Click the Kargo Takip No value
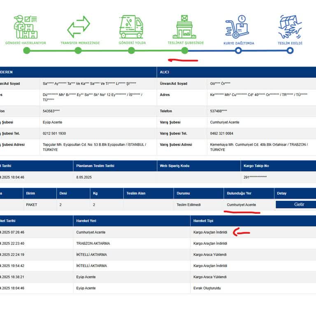Screen dimensions: 316x316 [x=255, y=177]
